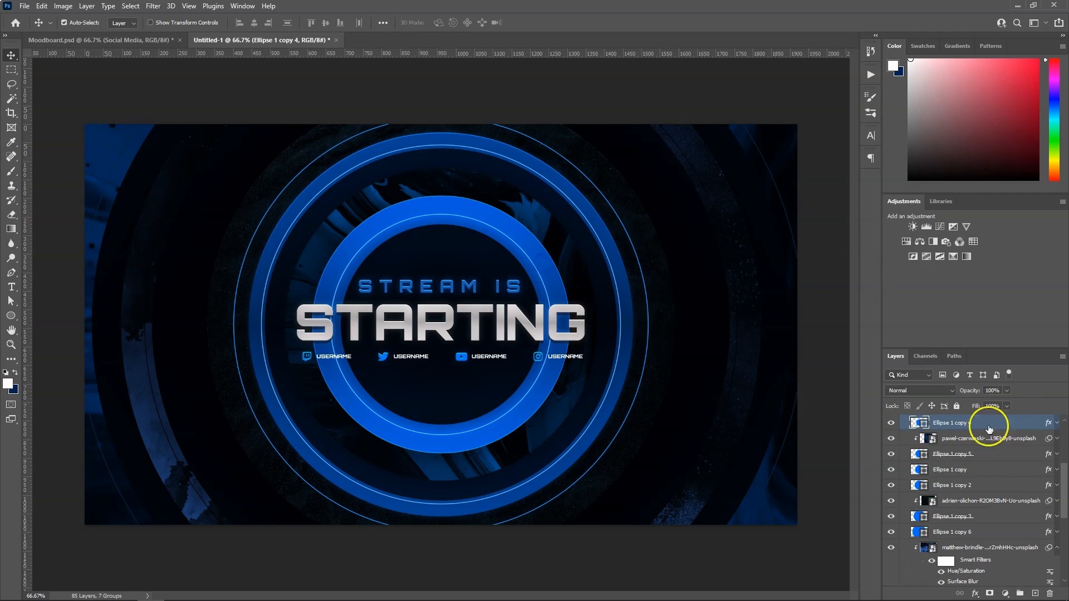
Task: Create a new group folder icon
Action: pos(1020,593)
